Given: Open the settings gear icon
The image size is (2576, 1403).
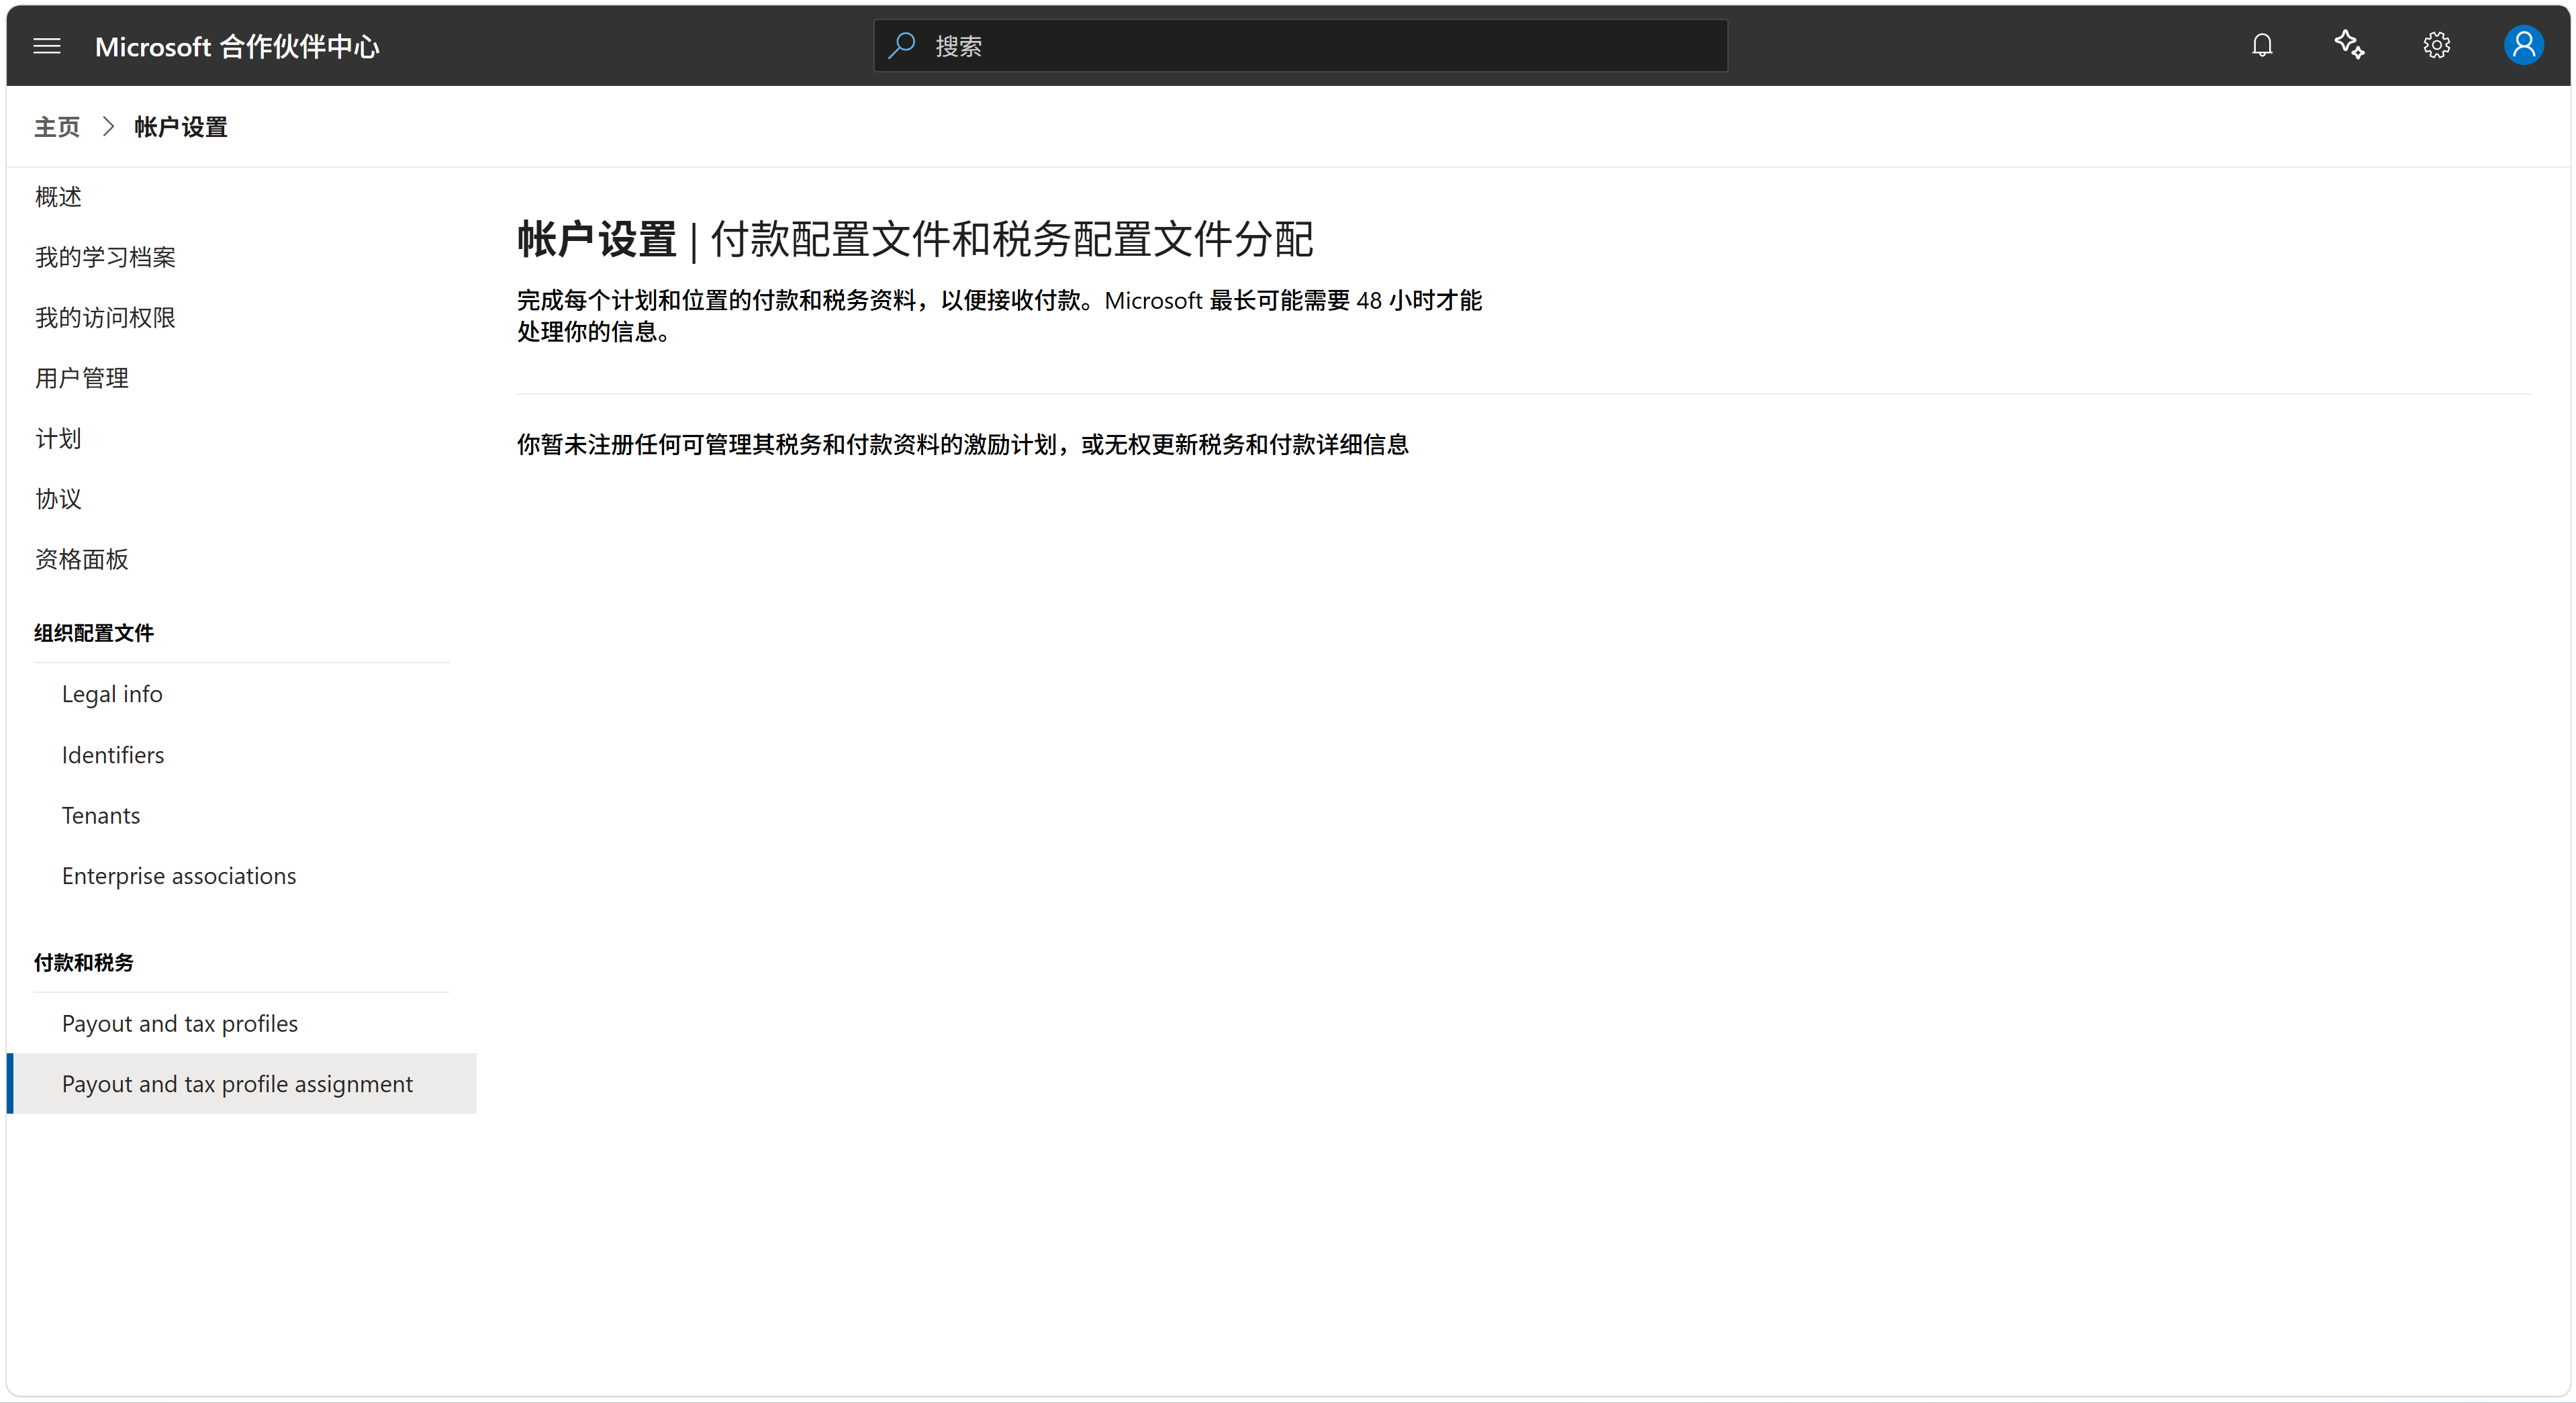Looking at the screenshot, I should point(2436,46).
